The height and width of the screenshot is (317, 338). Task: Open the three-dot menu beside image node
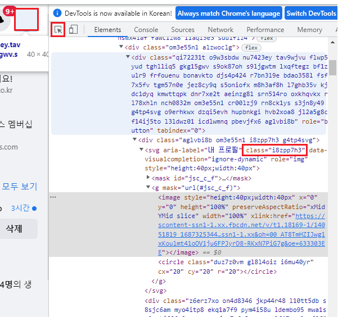53,197
